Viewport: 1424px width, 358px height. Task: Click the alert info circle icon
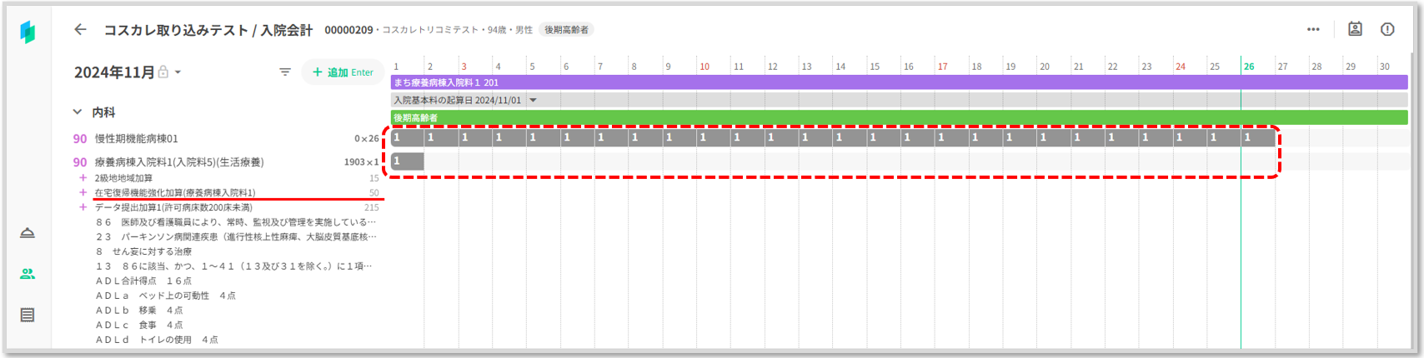pyautogui.click(x=1387, y=29)
